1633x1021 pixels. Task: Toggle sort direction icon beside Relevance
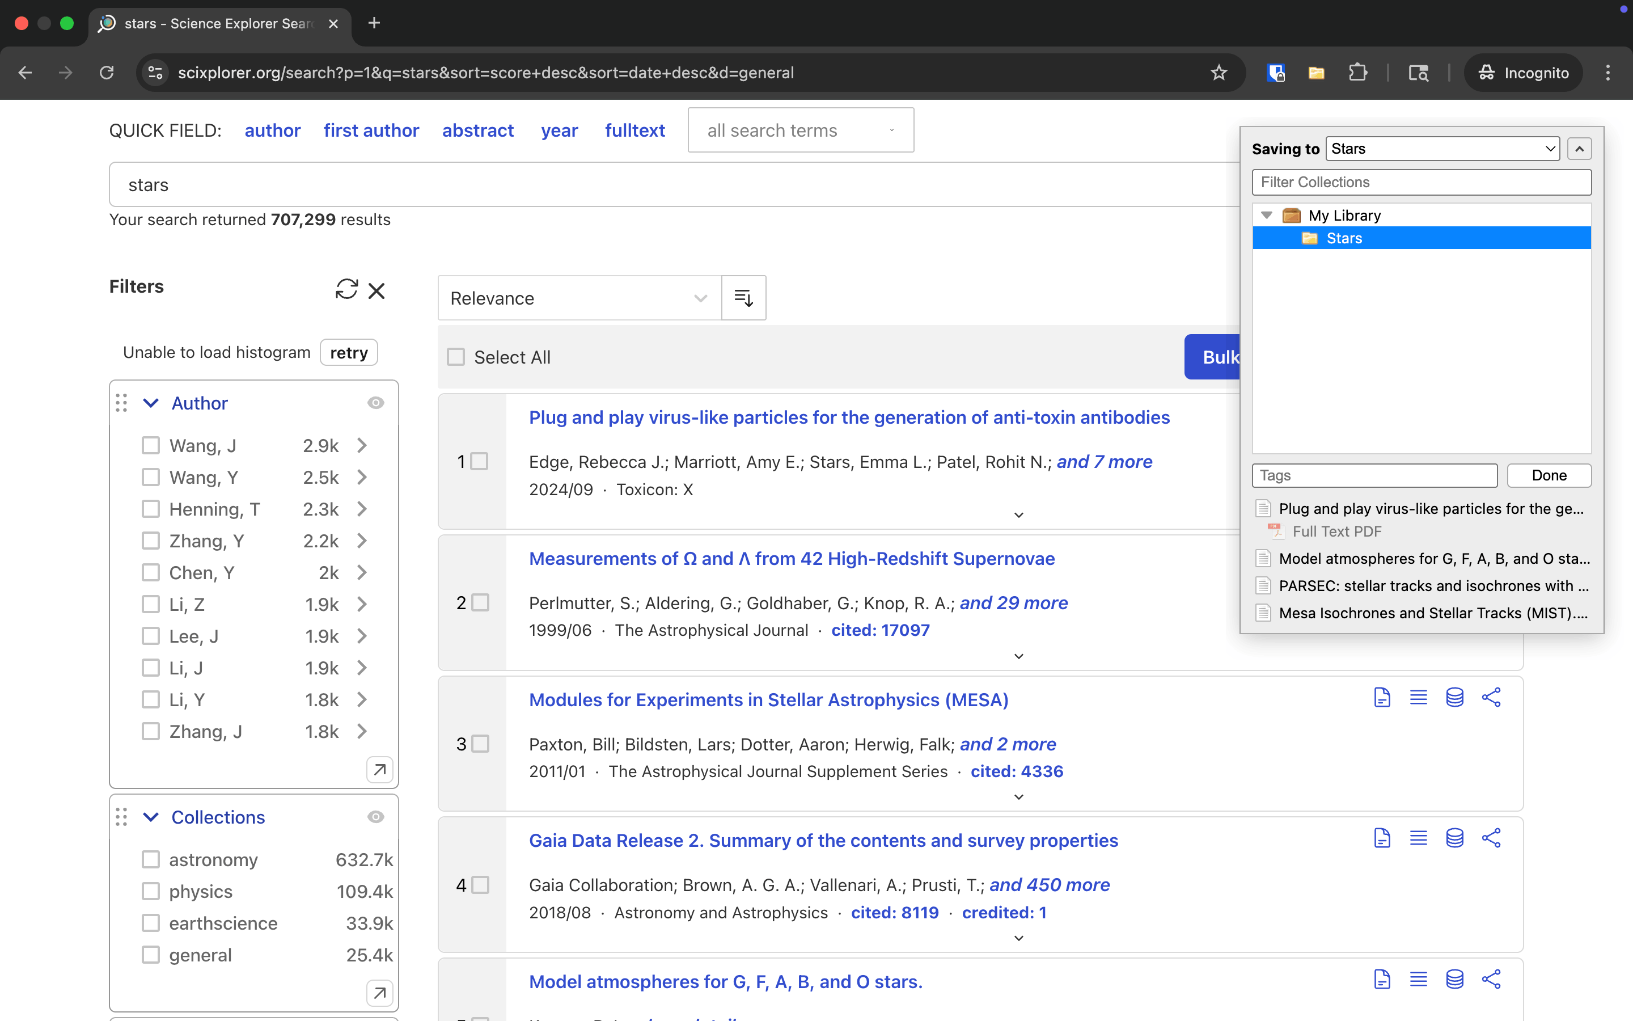coord(743,298)
